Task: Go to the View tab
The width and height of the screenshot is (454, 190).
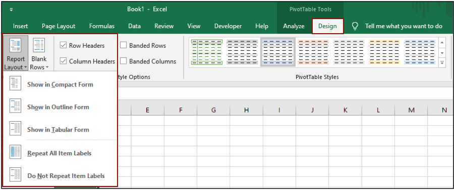Action: coord(194,26)
